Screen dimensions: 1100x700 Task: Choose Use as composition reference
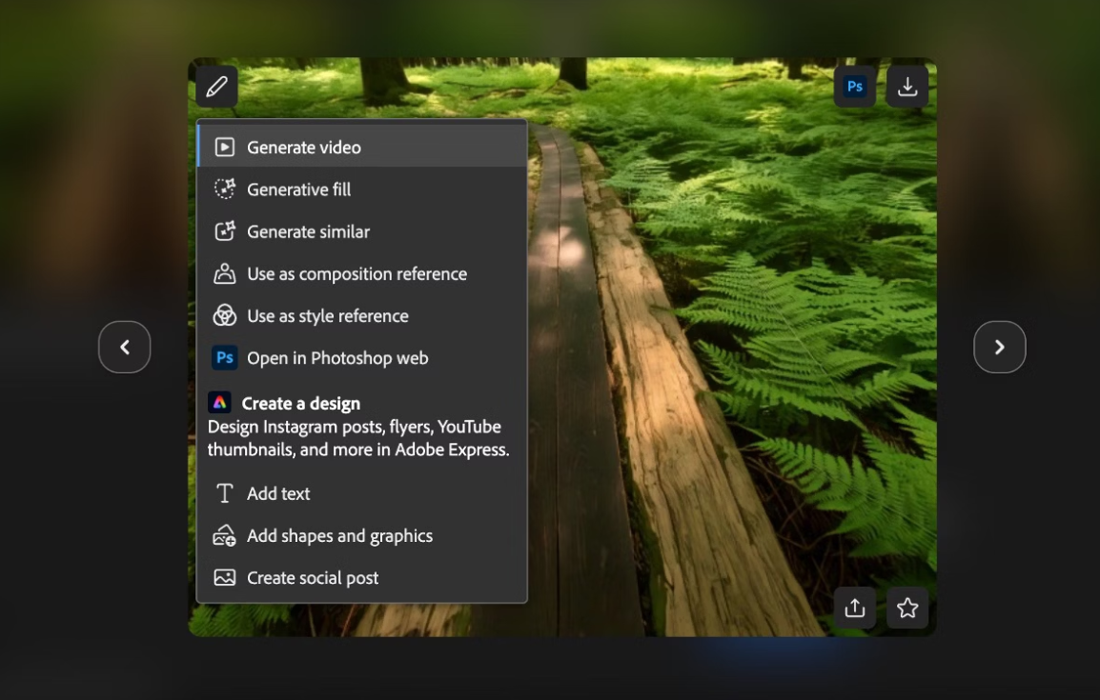coord(362,273)
